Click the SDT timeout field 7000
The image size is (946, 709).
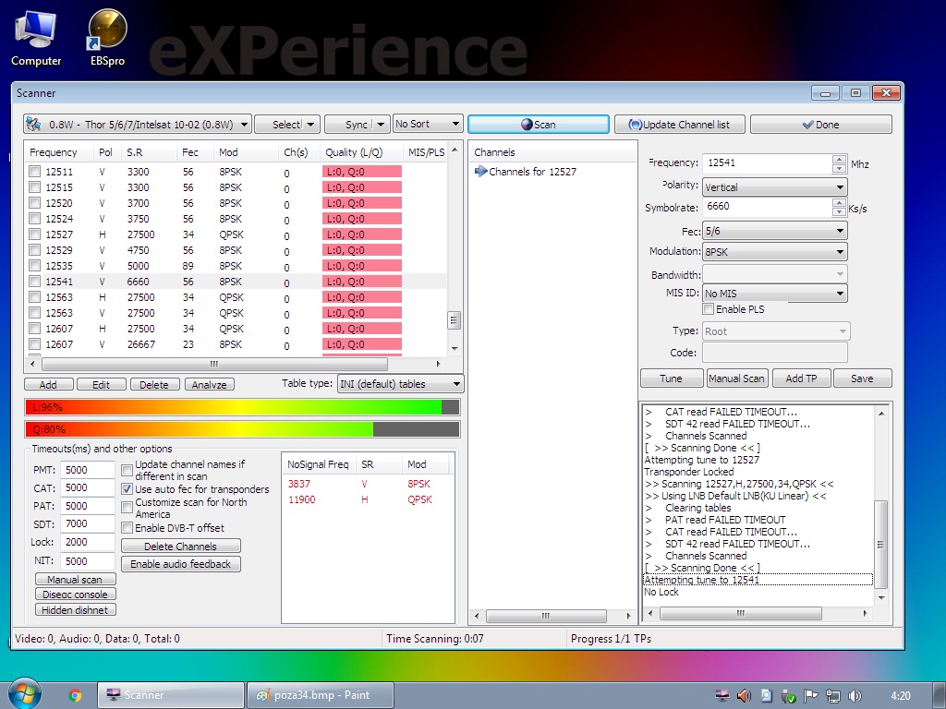pyautogui.click(x=88, y=524)
